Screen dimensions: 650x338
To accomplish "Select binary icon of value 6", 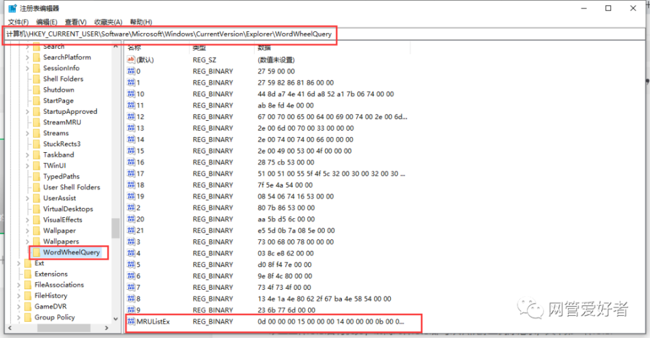I will click(x=131, y=276).
